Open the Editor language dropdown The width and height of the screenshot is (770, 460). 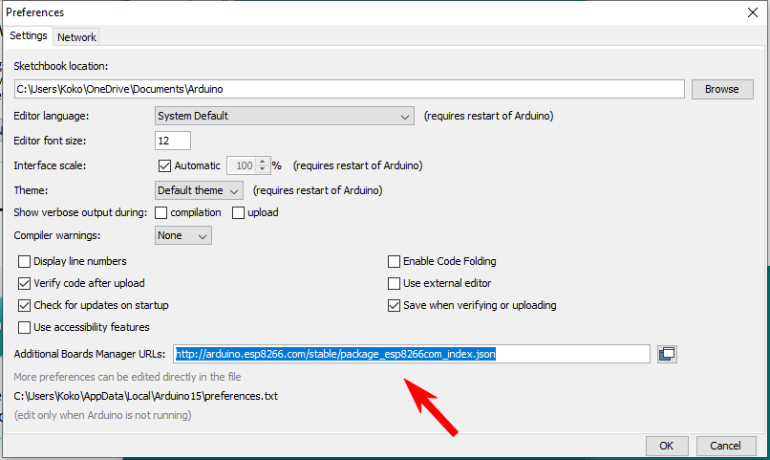click(285, 116)
